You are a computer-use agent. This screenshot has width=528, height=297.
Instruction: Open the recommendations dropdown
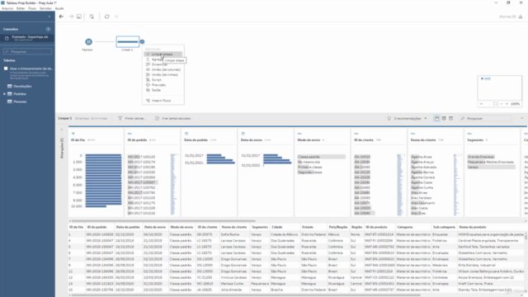click(407, 119)
